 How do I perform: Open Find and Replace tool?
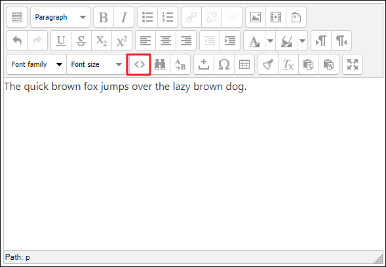[x=180, y=64]
